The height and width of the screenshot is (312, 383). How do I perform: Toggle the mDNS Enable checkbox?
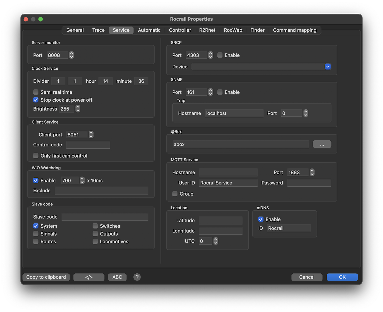[261, 219]
